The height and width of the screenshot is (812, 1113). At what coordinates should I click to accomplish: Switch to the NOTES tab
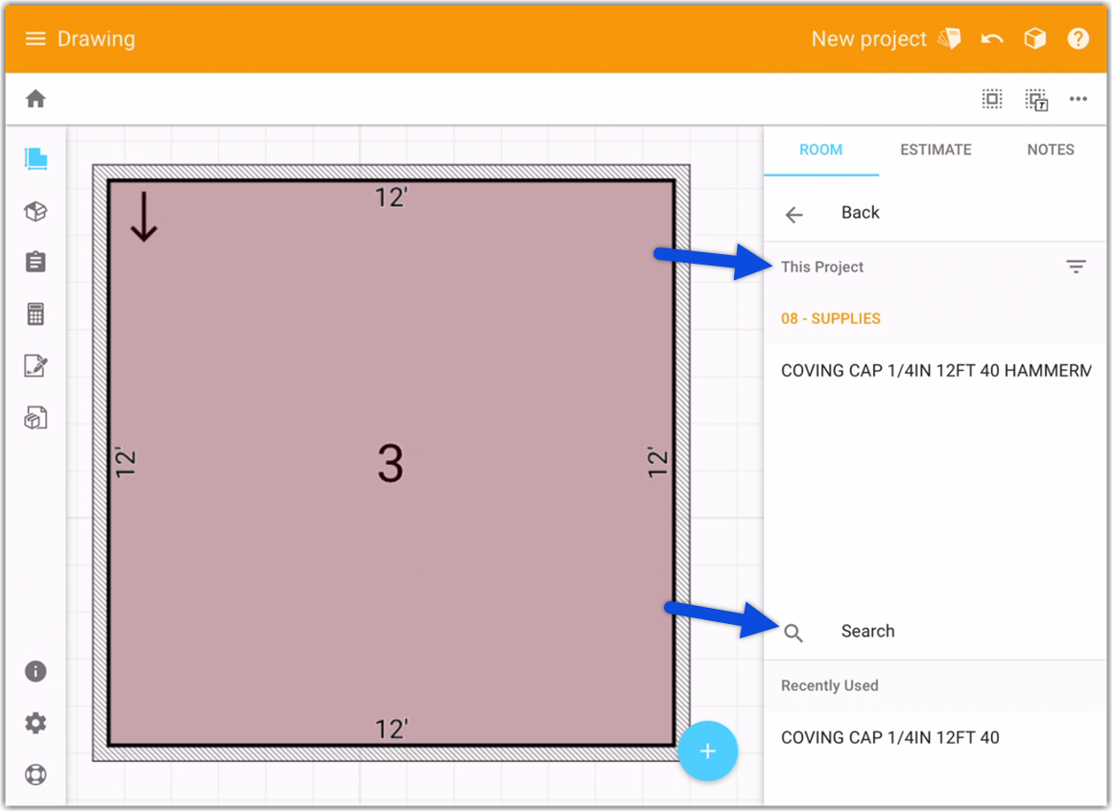(x=1051, y=150)
